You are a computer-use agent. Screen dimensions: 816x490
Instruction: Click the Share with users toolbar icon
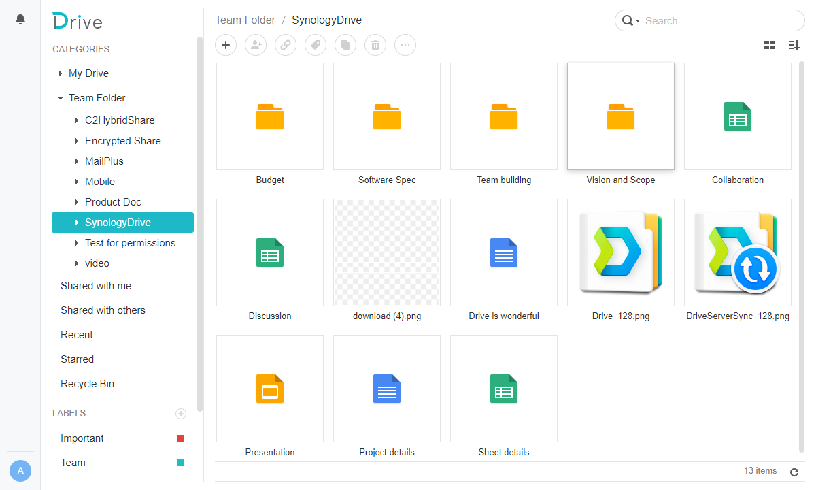pyautogui.click(x=256, y=45)
